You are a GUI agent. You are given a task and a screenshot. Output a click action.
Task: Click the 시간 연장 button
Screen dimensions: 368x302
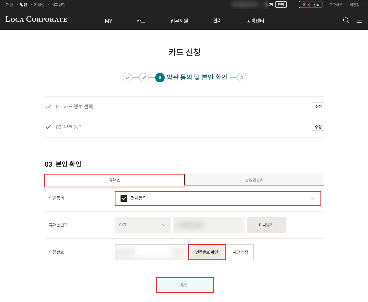pyautogui.click(x=240, y=252)
